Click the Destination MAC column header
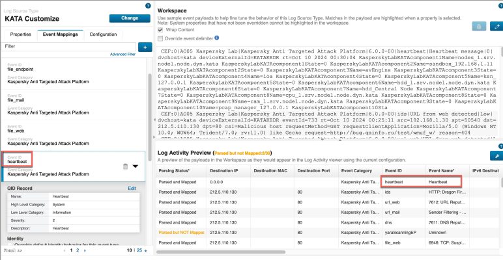Image resolution: width=503 pixels, height=260 pixels. pos(272,171)
